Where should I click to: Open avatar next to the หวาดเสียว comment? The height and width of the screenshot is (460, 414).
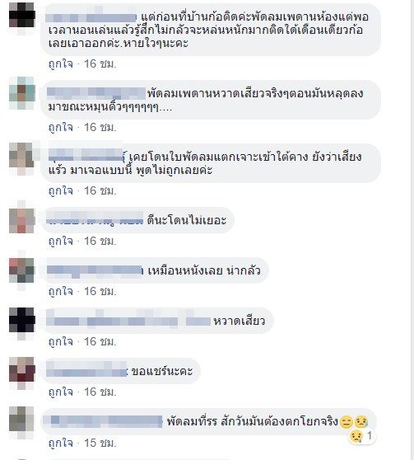(22, 320)
